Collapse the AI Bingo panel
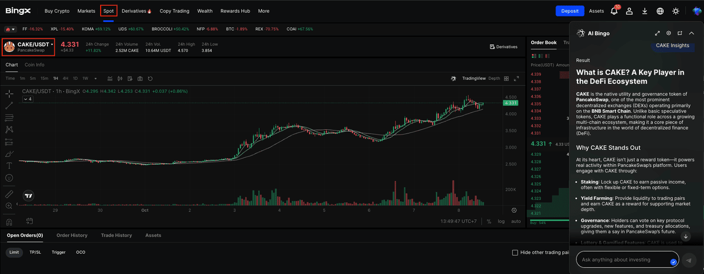This screenshot has height=274, width=704. (691, 33)
